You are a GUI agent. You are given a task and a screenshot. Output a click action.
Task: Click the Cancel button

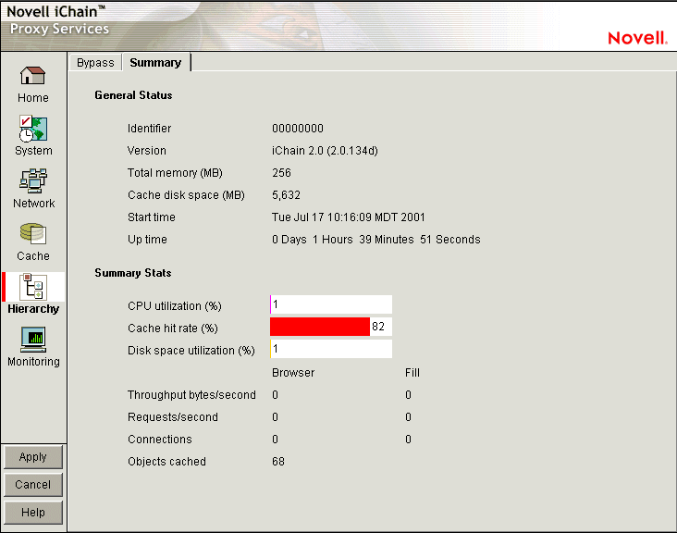[32, 485]
